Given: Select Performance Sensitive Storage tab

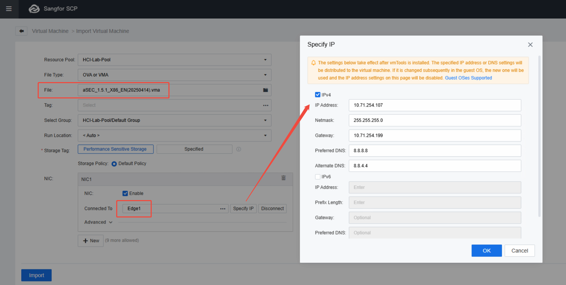Looking at the screenshot, I should 115,149.
